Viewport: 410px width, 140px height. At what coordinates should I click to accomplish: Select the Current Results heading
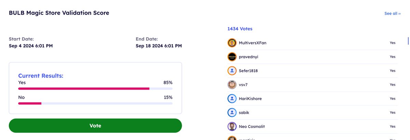pos(41,76)
